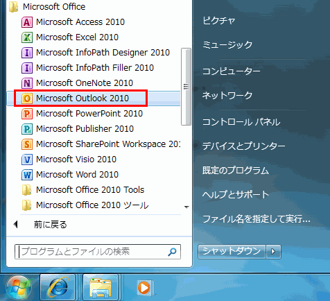Open ヘルプとサポート
Viewport: 330px width, 301px height.
tap(236, 195)
